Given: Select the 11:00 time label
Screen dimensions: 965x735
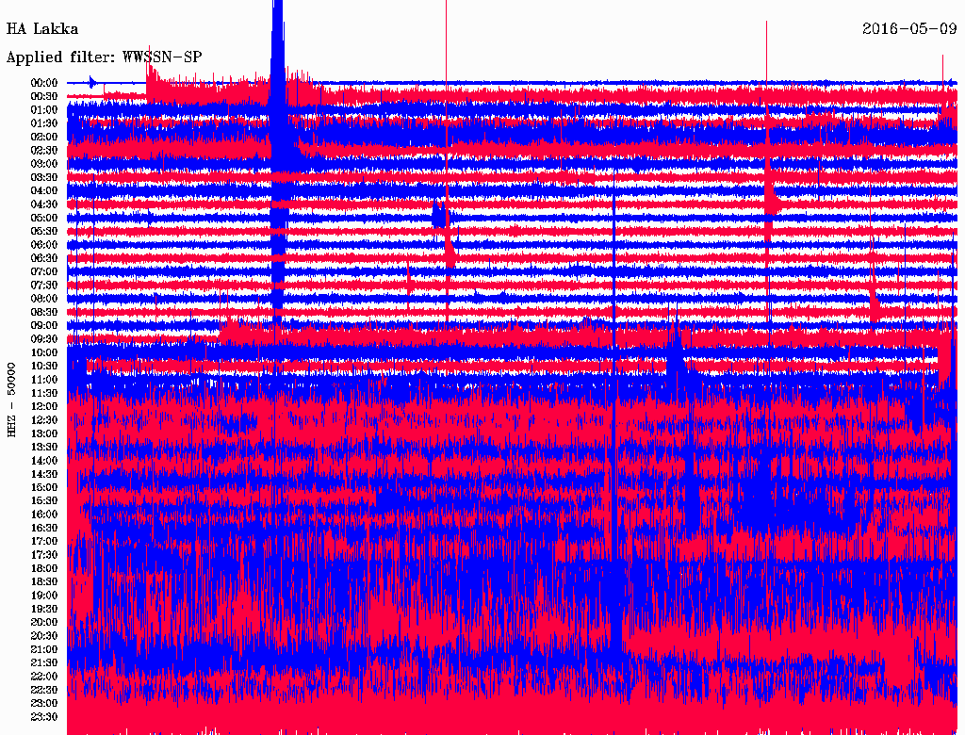Looking at the screenshot, I should (x=44, y=380).
